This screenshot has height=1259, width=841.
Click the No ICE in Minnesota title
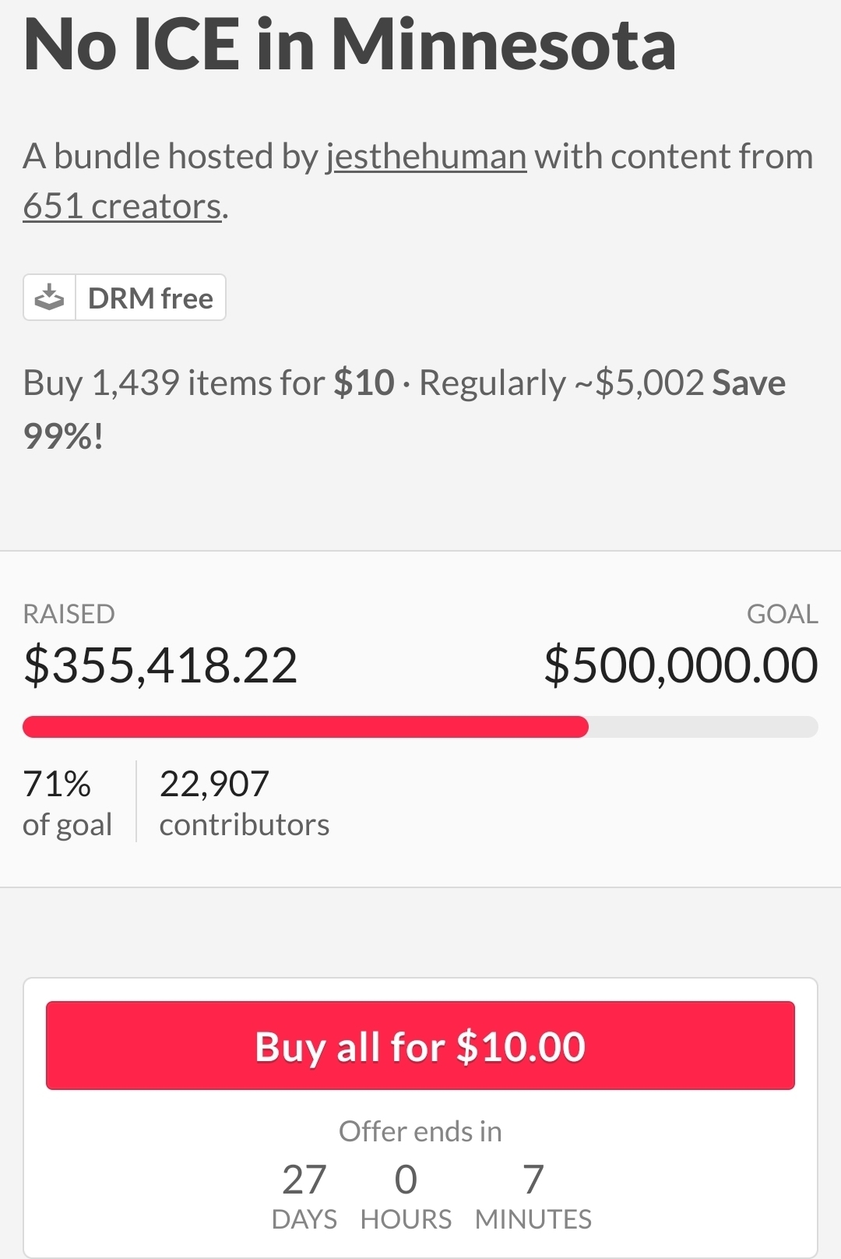(x=350, y=44)
